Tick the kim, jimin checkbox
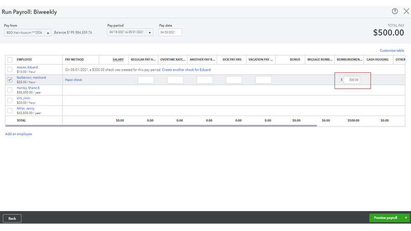411x231 pixels. (x=10, y=100)
